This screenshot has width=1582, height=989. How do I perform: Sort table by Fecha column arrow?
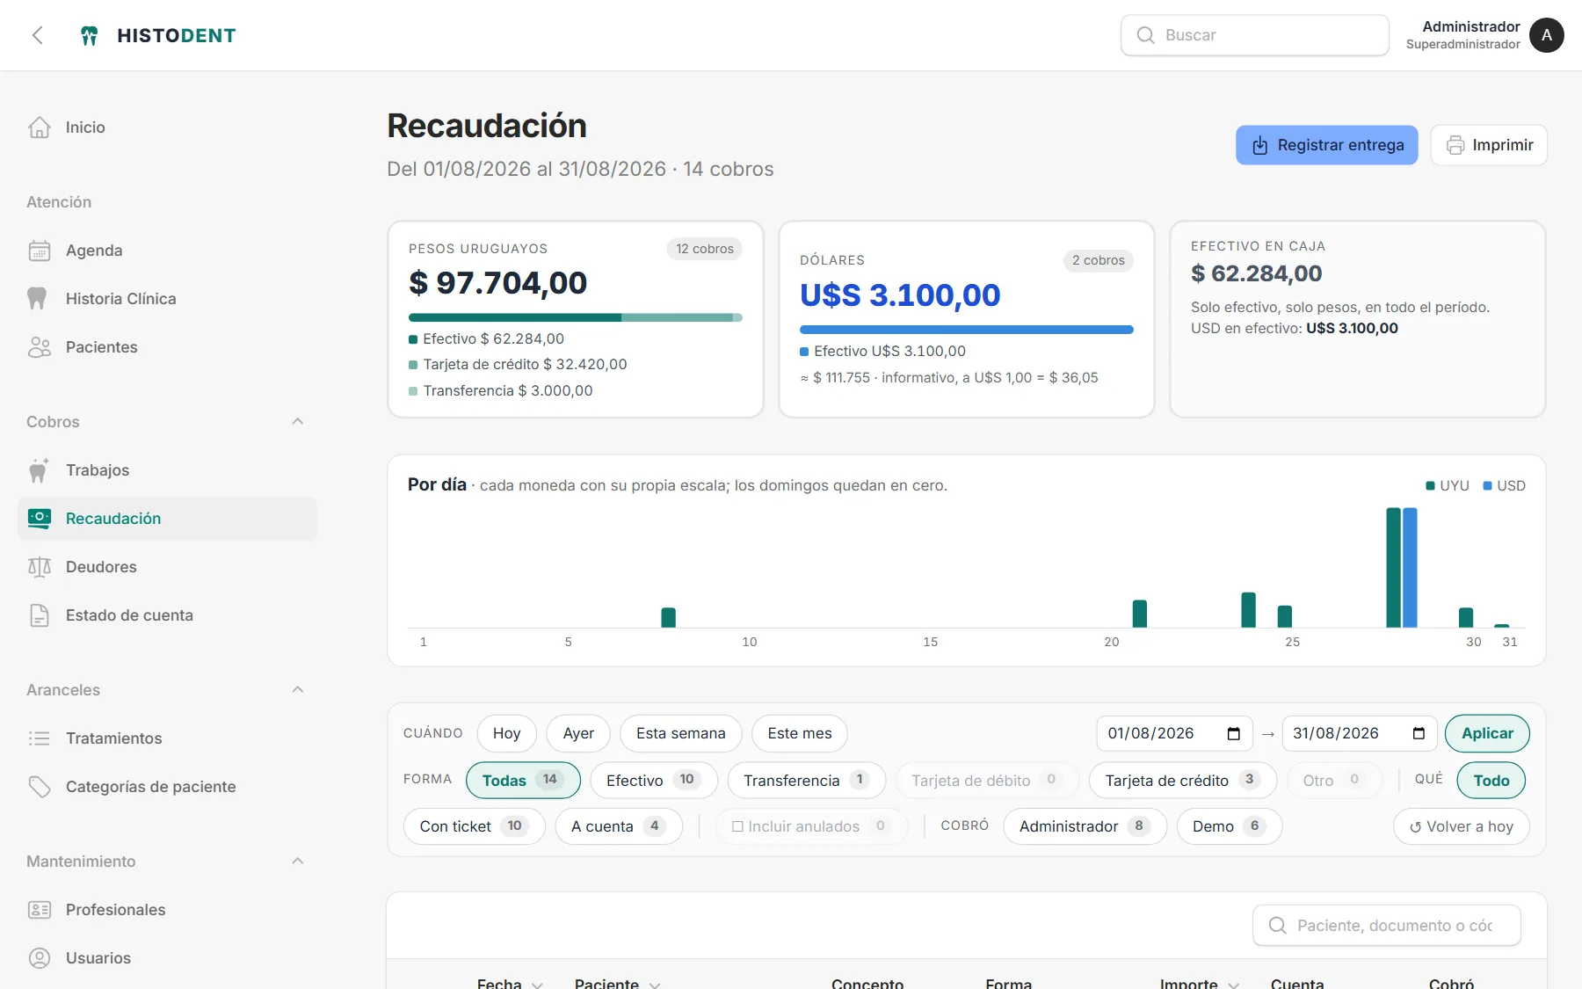[x=537, y=984]
